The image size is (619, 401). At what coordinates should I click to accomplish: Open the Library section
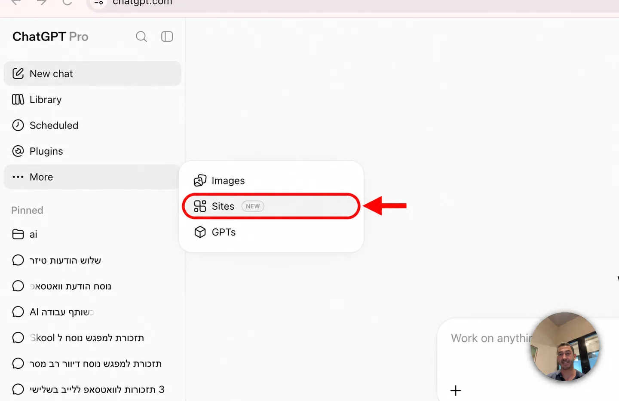pyautogui.click(x=92, y=99)
